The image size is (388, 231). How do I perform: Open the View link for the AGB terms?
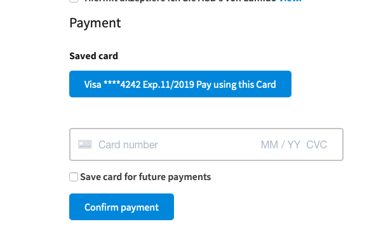point(290,1)
